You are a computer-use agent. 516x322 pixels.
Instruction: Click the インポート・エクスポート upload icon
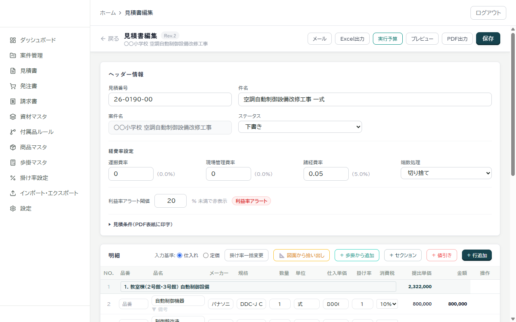click(13, 193)
